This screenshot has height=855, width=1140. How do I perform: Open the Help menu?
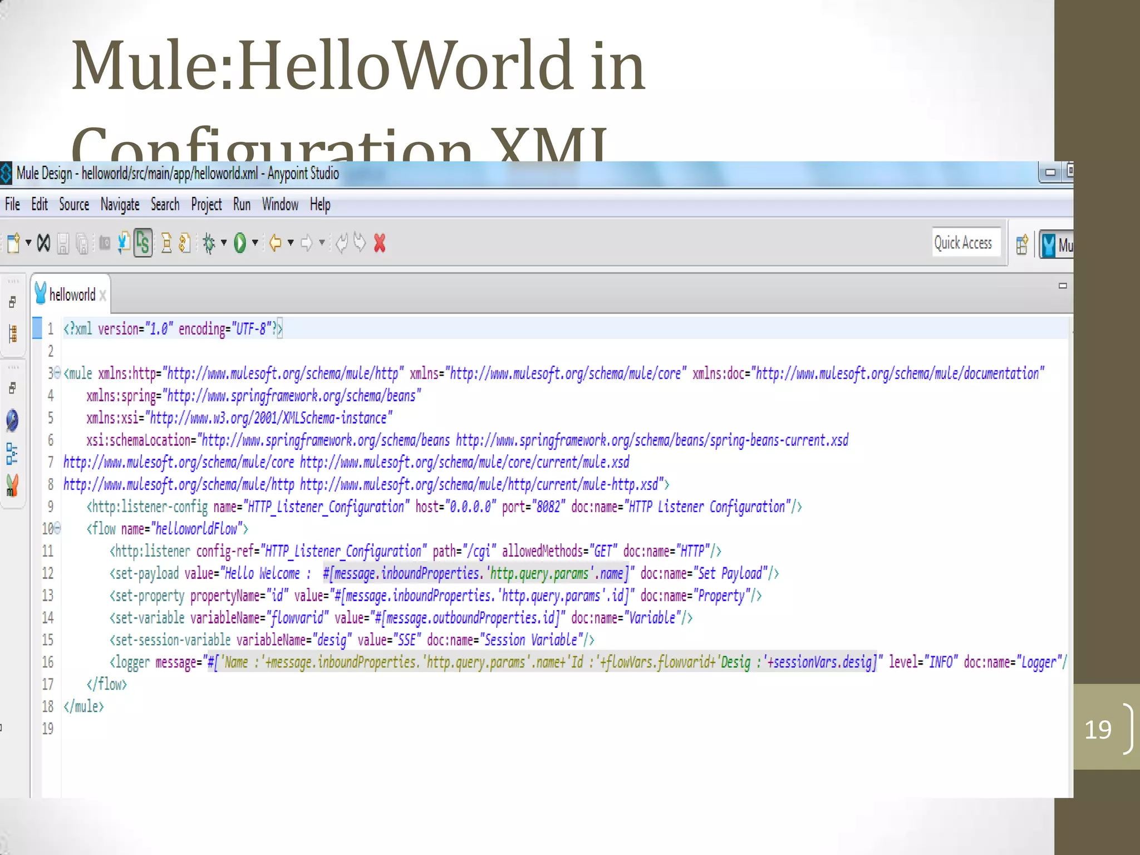(320, 205)
